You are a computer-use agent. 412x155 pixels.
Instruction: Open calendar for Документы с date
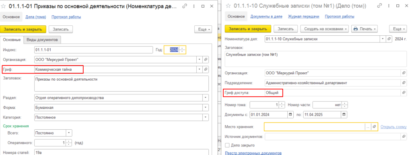pos(290,114)
